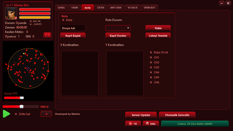The height and width of the screenshot is (131, 233).
Task: Click the Otomatik Güncelle button
Action: [177, 115]
